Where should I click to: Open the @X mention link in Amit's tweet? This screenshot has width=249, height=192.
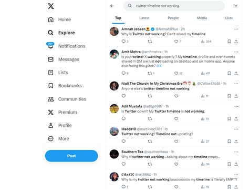[x=159, y=66]
